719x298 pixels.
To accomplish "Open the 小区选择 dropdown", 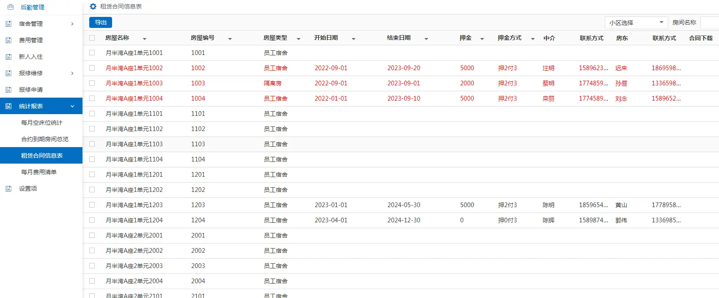I will (636, 23).
